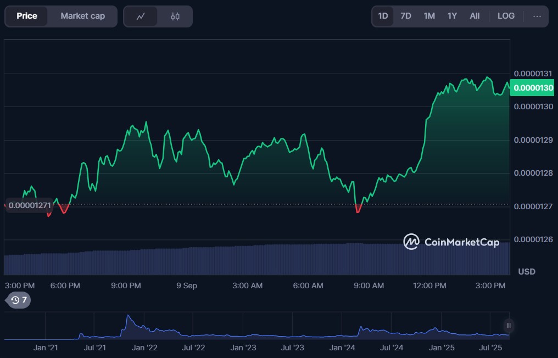Show All time price history
The width and height of the screenshot is (558, 358).
tap(475, 16)
